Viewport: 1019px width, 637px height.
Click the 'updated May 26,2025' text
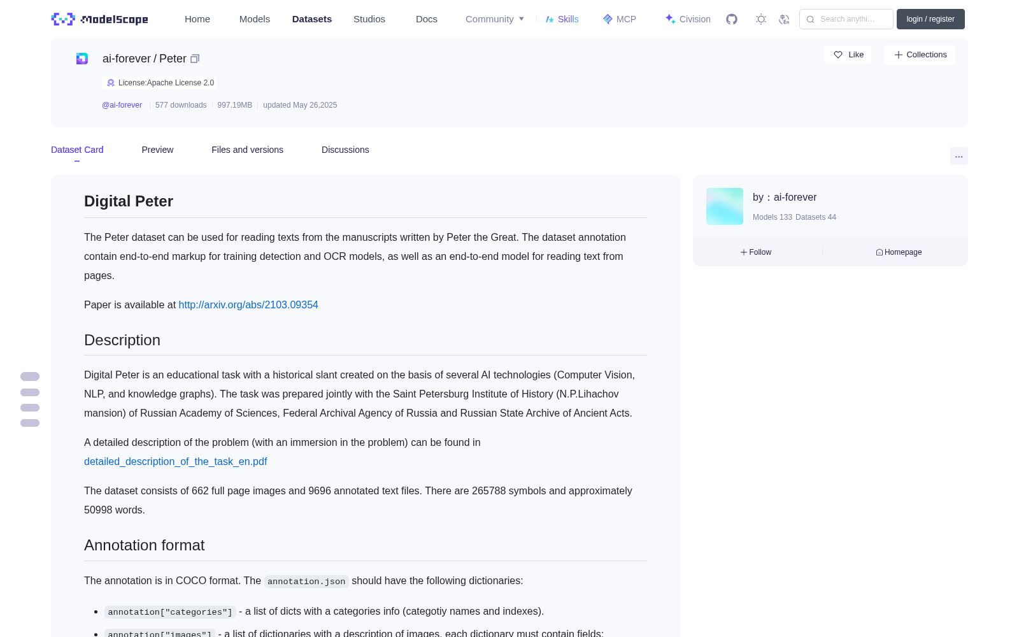(x=300, y=105)
